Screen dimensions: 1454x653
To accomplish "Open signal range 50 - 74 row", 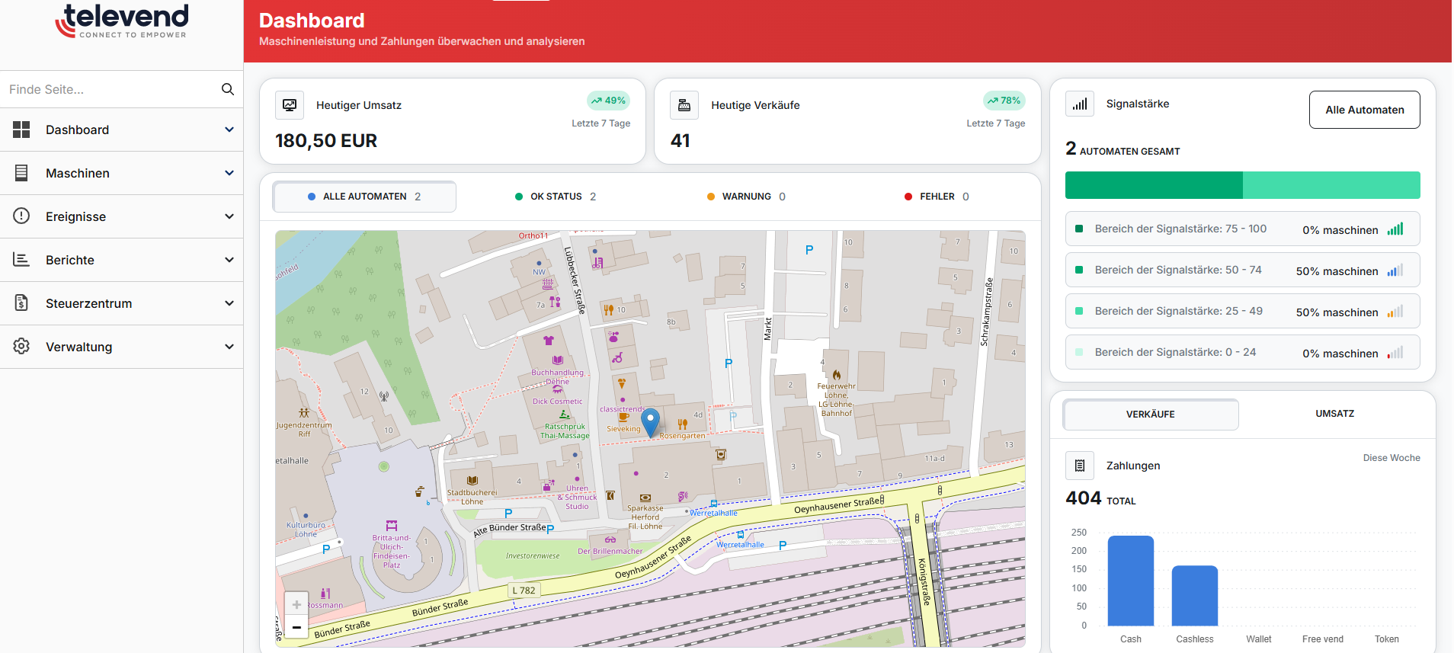I will click(1242, 270).
